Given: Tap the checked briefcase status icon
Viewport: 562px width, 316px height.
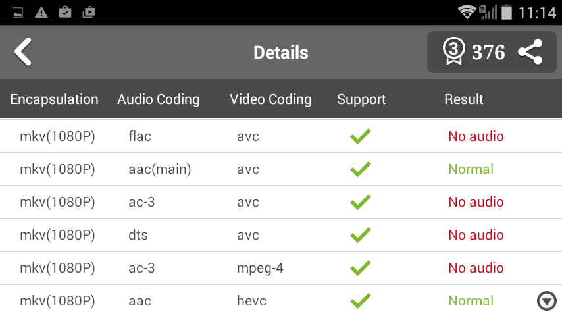Looking at the screenshot, I should pyautogui.click(x=65, y=13).
